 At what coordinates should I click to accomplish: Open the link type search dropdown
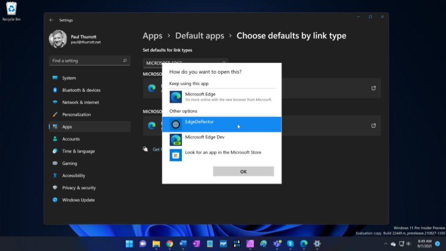[185, 63]
